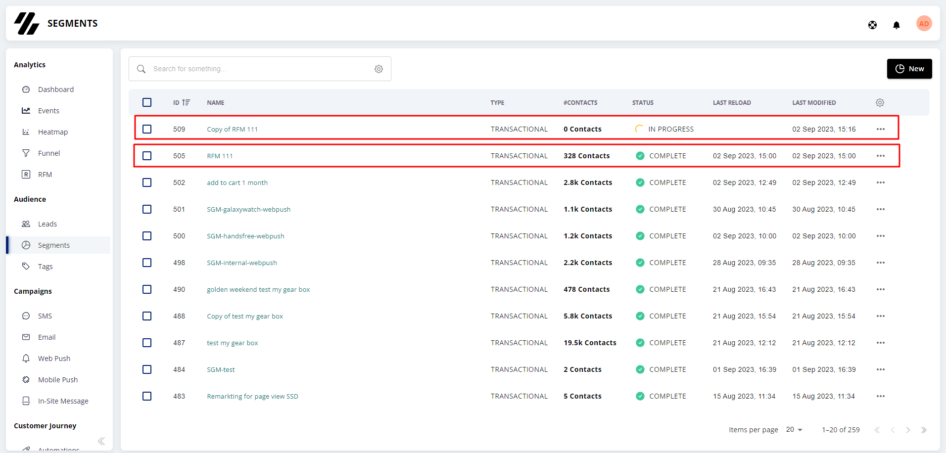Open more actions for Remarkting for page view SSD
Screen dimensions: 946x453
pyautogui.click(x=881, y=396)
